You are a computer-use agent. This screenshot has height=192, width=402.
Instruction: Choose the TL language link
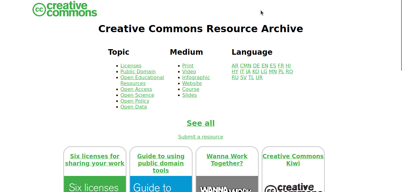(x=251, y=77)
